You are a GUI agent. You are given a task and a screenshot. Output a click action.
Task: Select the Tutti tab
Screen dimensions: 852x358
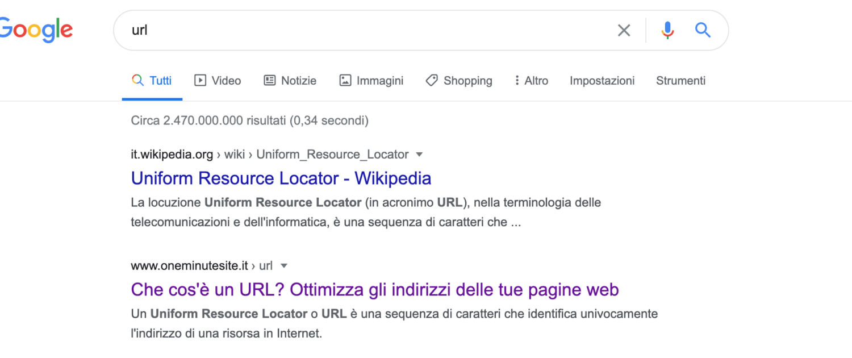pos(152,81)
